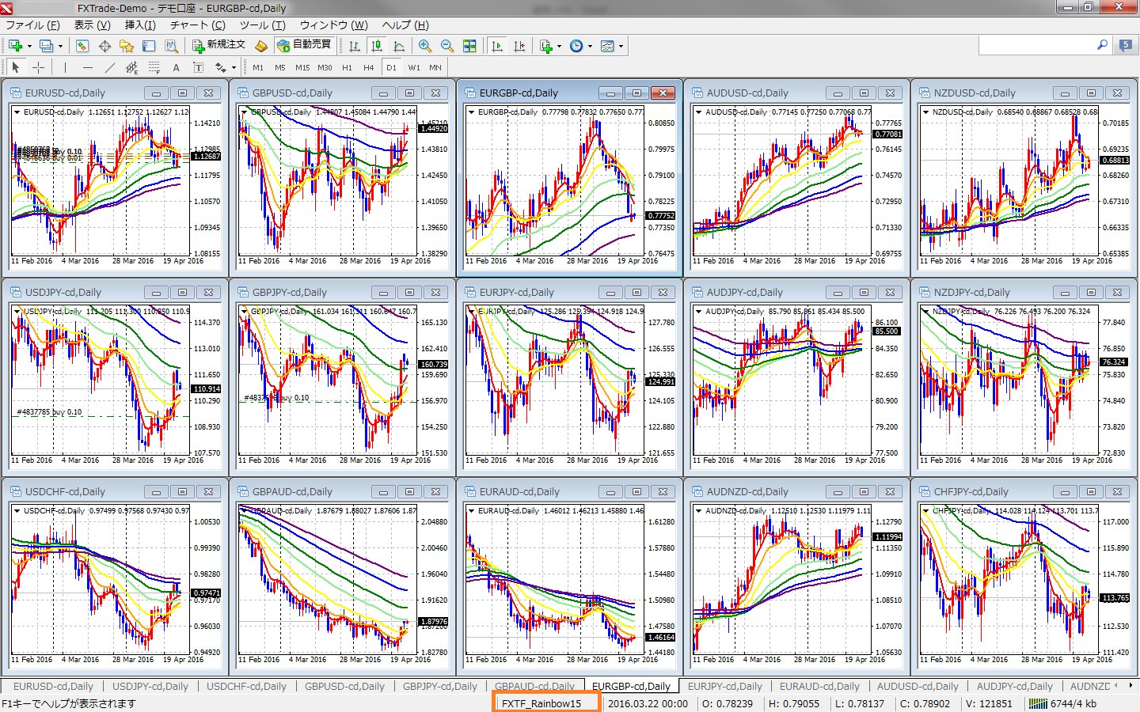This screenshot has width=1140, height=712.
Task: Open a new chart window from toolbar
Action: (x=15, y=46)
